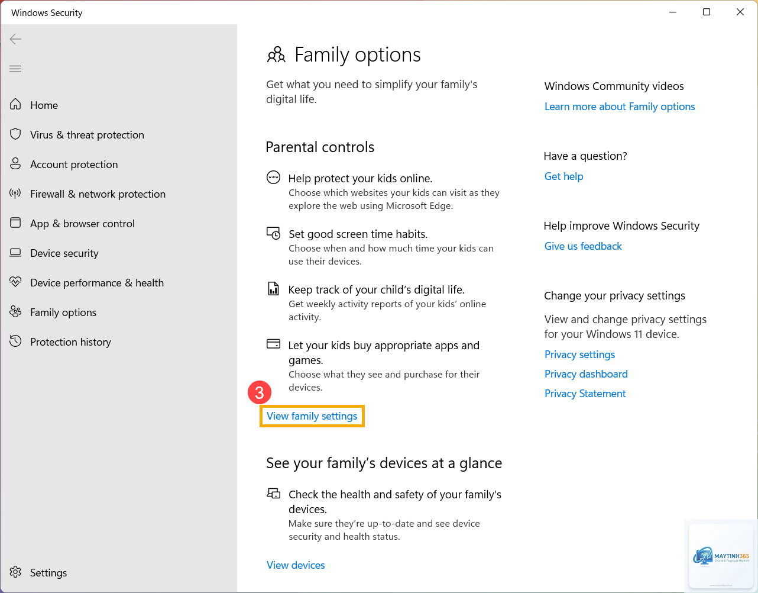The image size is (758, 593).
Task: Click the screen time clock icon
Action: (273, 233)
